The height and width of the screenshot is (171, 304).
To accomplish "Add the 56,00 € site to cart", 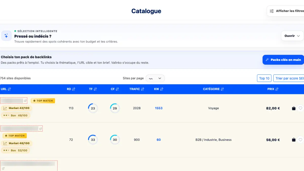I will point(294,140).
